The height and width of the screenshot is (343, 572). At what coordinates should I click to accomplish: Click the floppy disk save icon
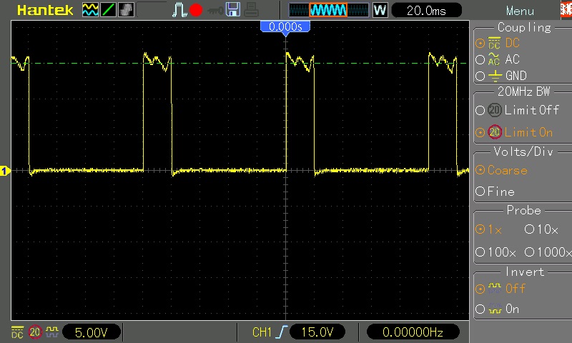coord(232,10)
